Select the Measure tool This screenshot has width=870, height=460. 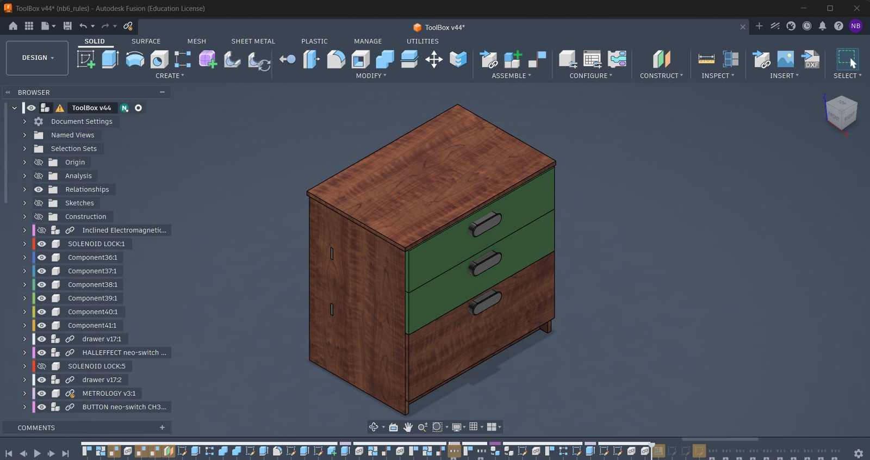coord(706,59)
